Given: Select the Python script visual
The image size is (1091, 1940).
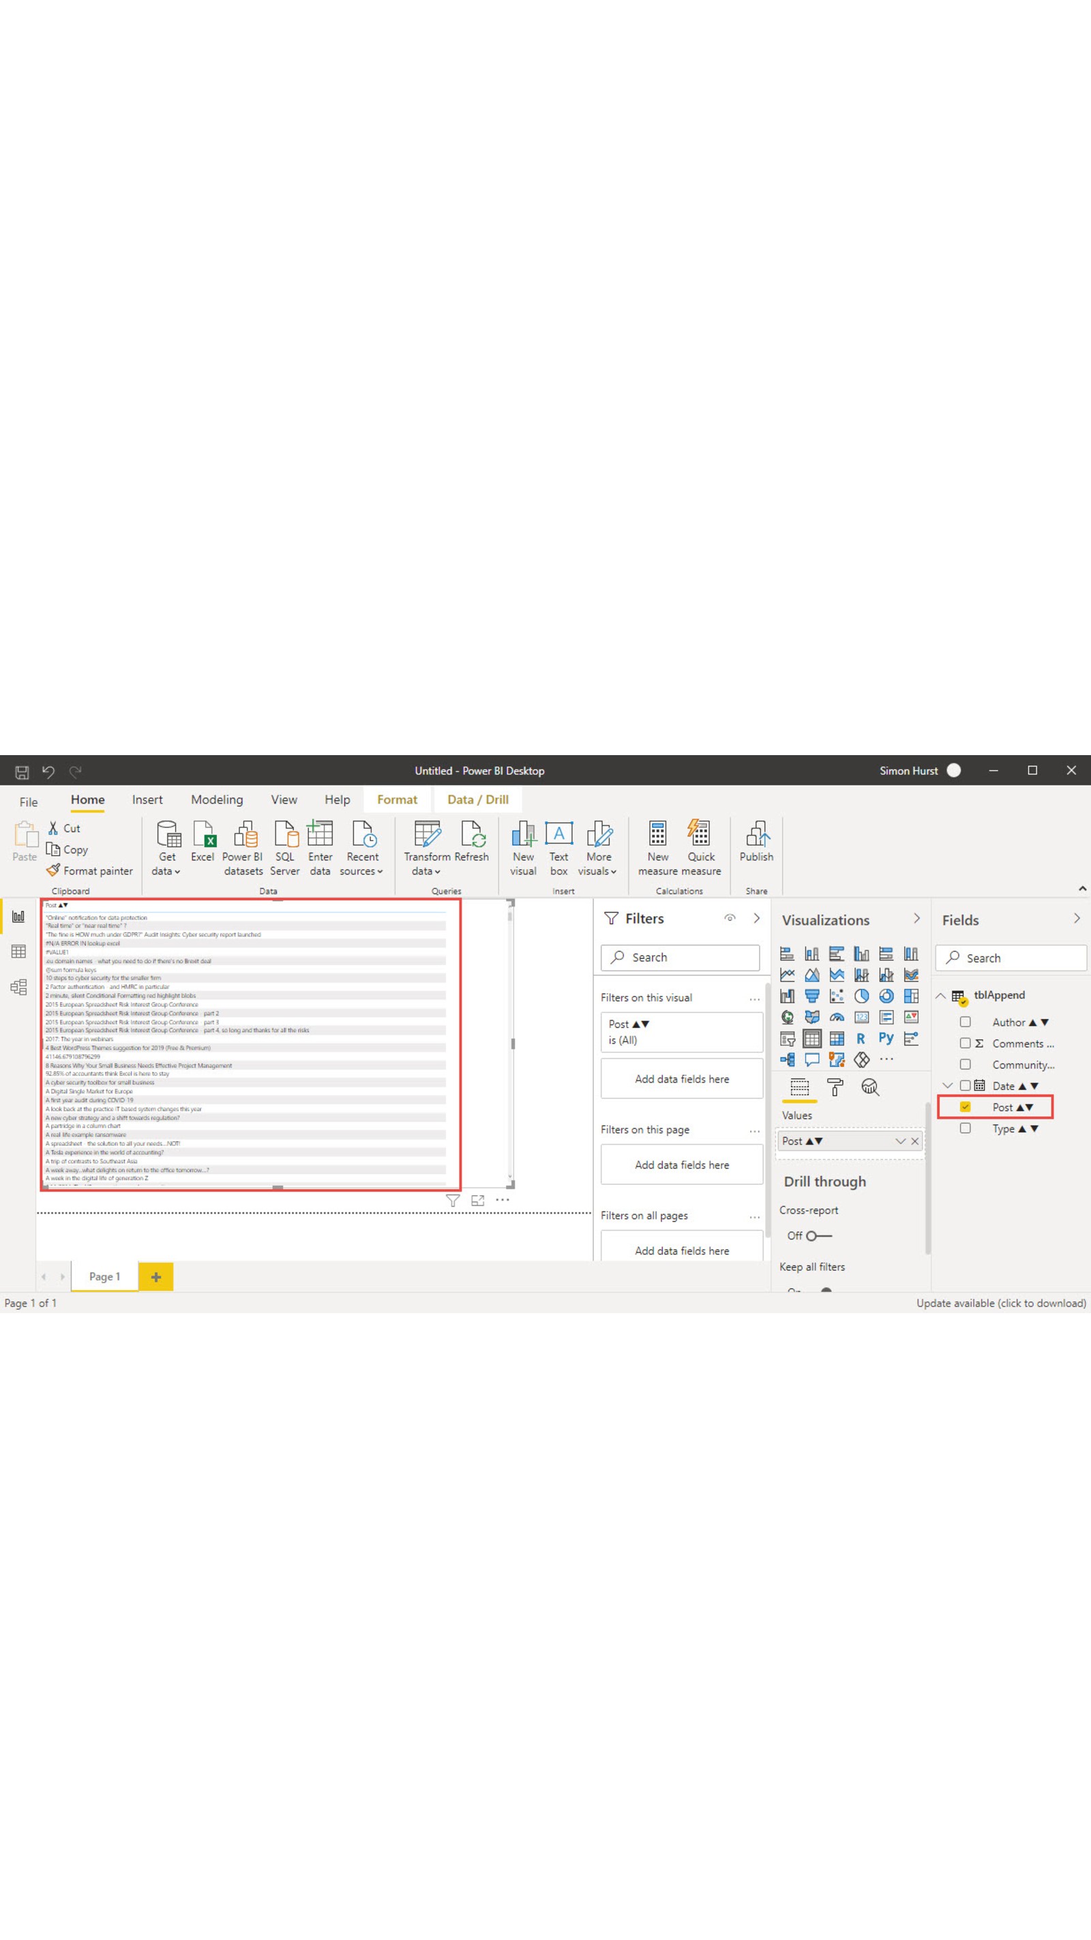Looking at the screenshot, I should [x=887, y=1038].
